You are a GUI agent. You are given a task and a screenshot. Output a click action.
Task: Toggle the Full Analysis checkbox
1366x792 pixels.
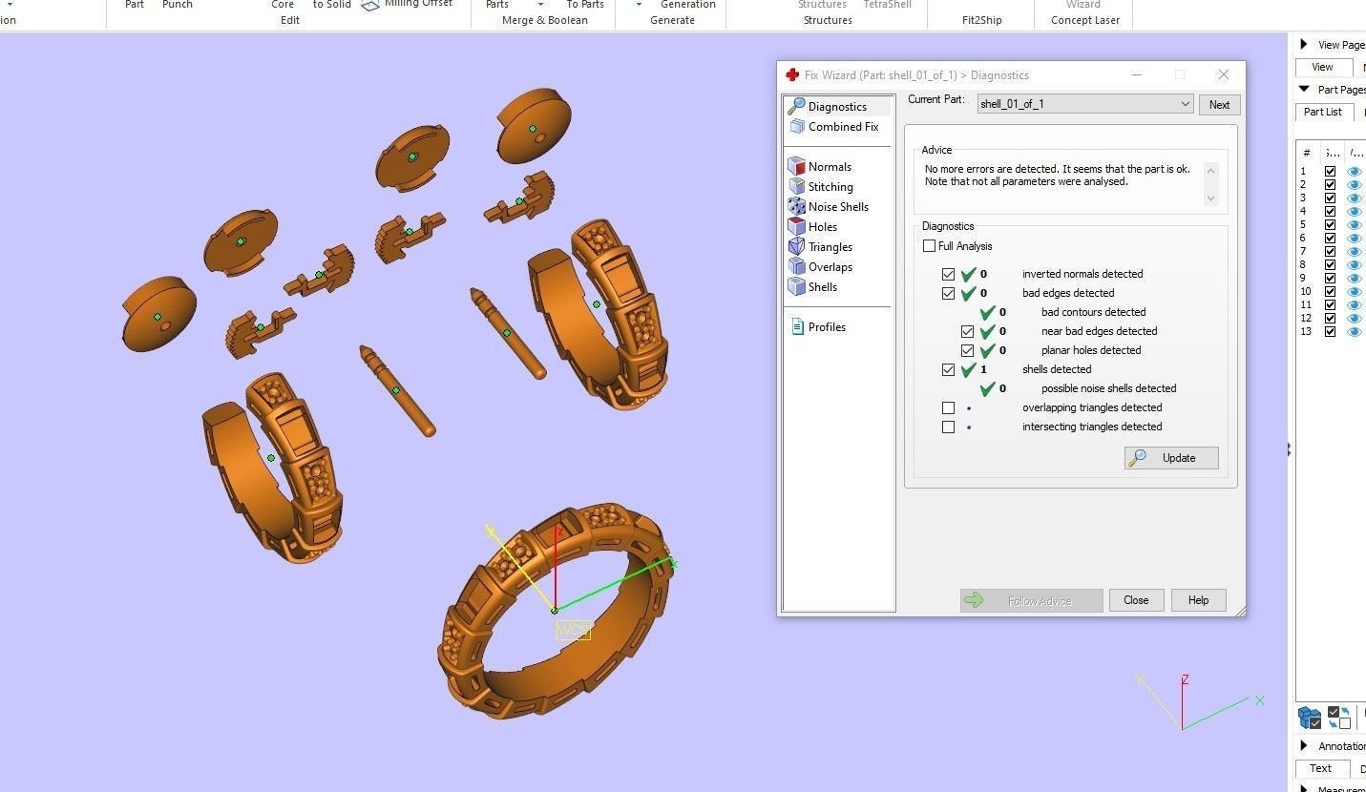[x=930, y=246]
